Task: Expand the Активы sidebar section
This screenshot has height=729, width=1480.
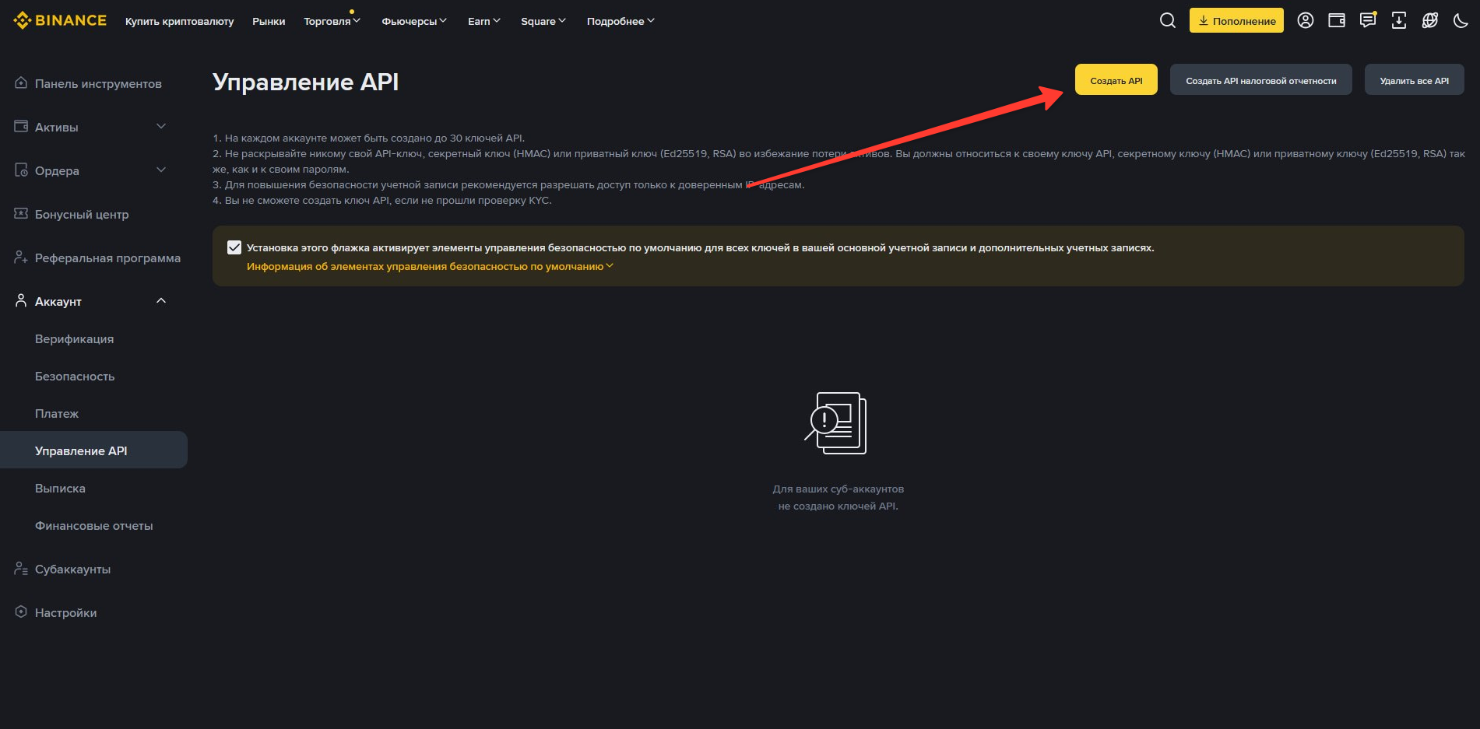Action: [x=161, y=126]
